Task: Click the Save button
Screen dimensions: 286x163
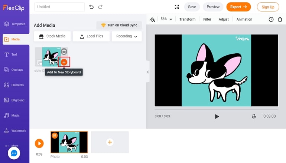Action: (x=192, y=7)
